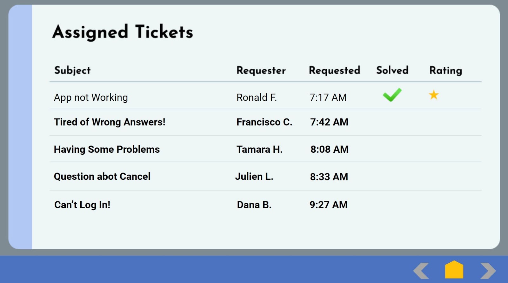Open the 'Can't Log In!' ticket
This screenshot has height=283, width=508.
(x=82, y=205)
